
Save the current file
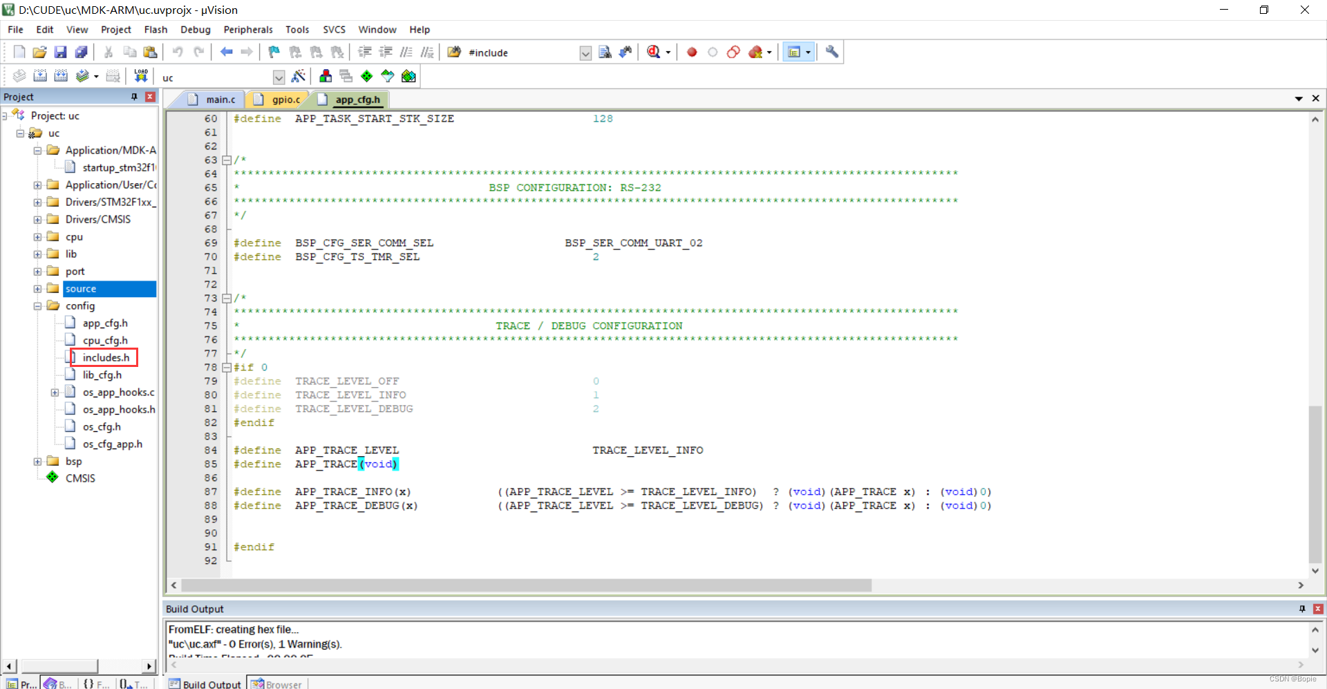tap(60, 52)
